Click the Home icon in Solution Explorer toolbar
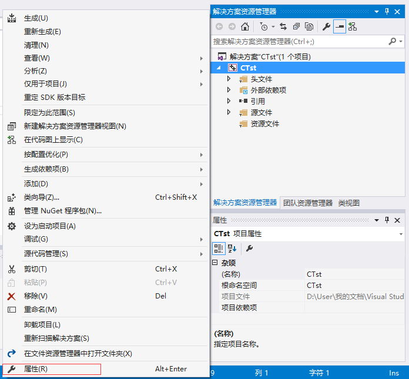Screen dimensions: 409x379 point(244,26)
